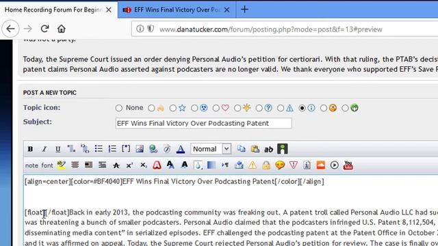Click the speech bubble BBCode icon

(x=280, y=165)
